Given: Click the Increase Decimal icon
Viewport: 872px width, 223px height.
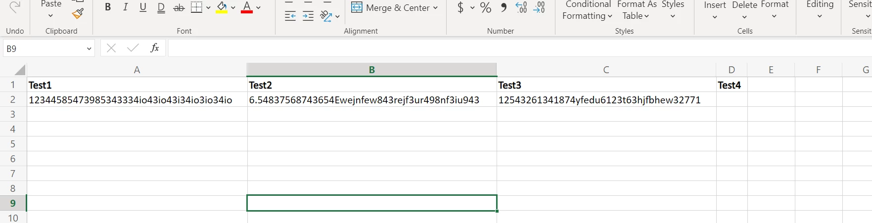Looking at the screenshot, I should pos(521,7).
